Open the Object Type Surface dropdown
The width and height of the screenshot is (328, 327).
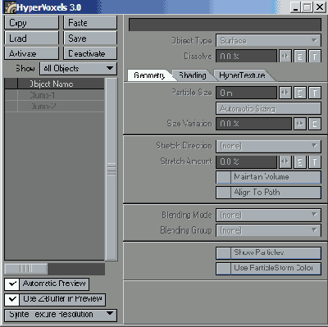(268, 41)
